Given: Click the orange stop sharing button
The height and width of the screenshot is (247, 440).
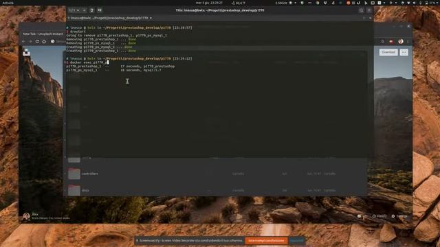Looking at the screenshot, I should coord(266,241).
